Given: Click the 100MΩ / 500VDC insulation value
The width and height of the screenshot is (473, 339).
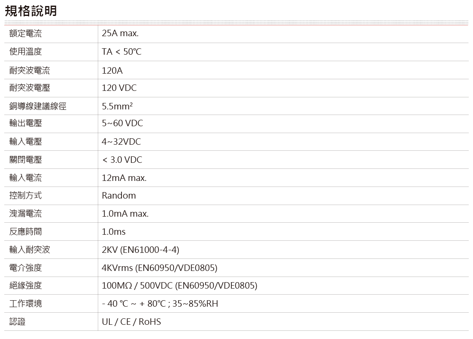Looking at the screenshot, I should (x=179, y=286).
